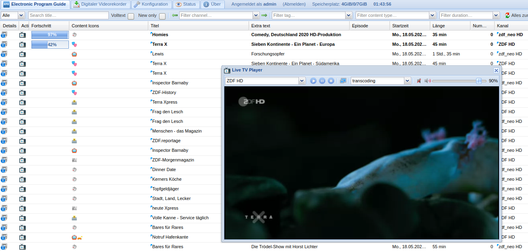528x251 pixels.
Task: Click the Stadt, Land, Lecker title
Action: click(172, 198)
